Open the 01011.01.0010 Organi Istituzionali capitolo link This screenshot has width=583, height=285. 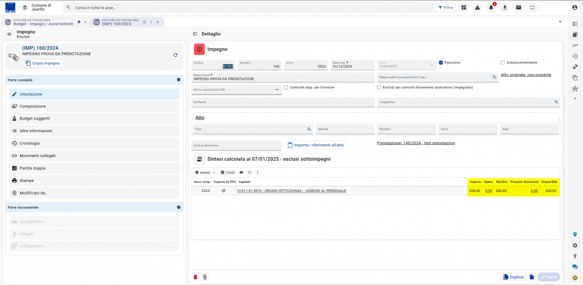(x=291, y=191)
